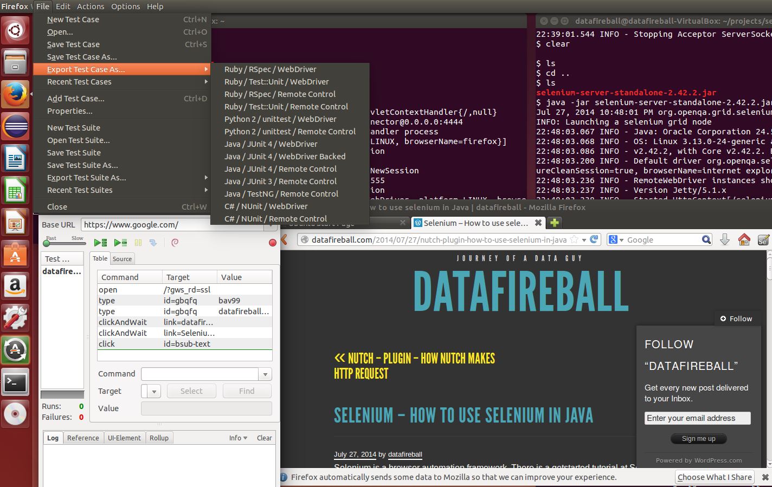Reload the page in Firefox
772x487 pixels.
(x=594, y=239)
